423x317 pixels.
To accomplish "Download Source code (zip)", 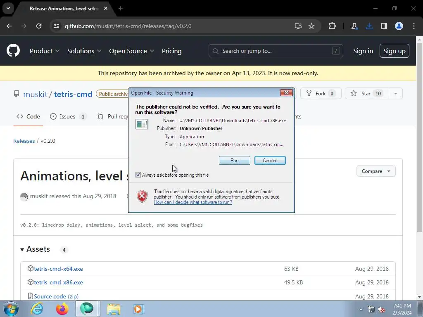I will click(x=56, y=296).
